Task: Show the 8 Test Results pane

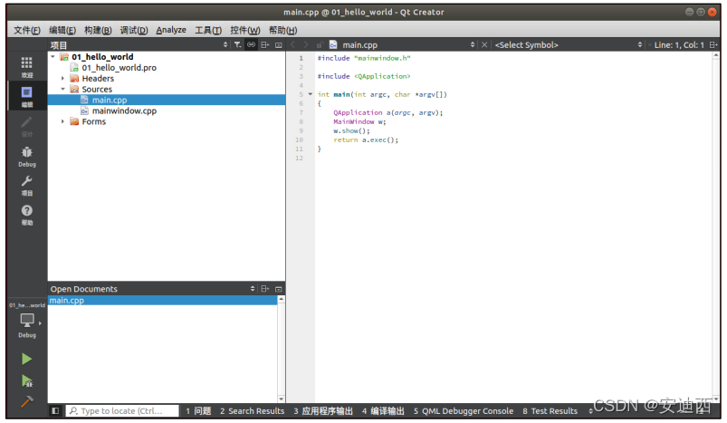Action: (x=550, y=411)
